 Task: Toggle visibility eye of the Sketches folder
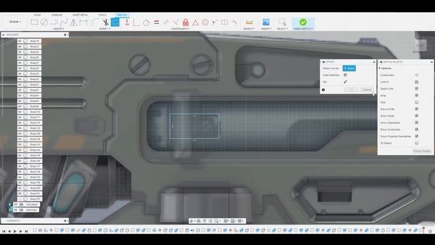(16, 210)
